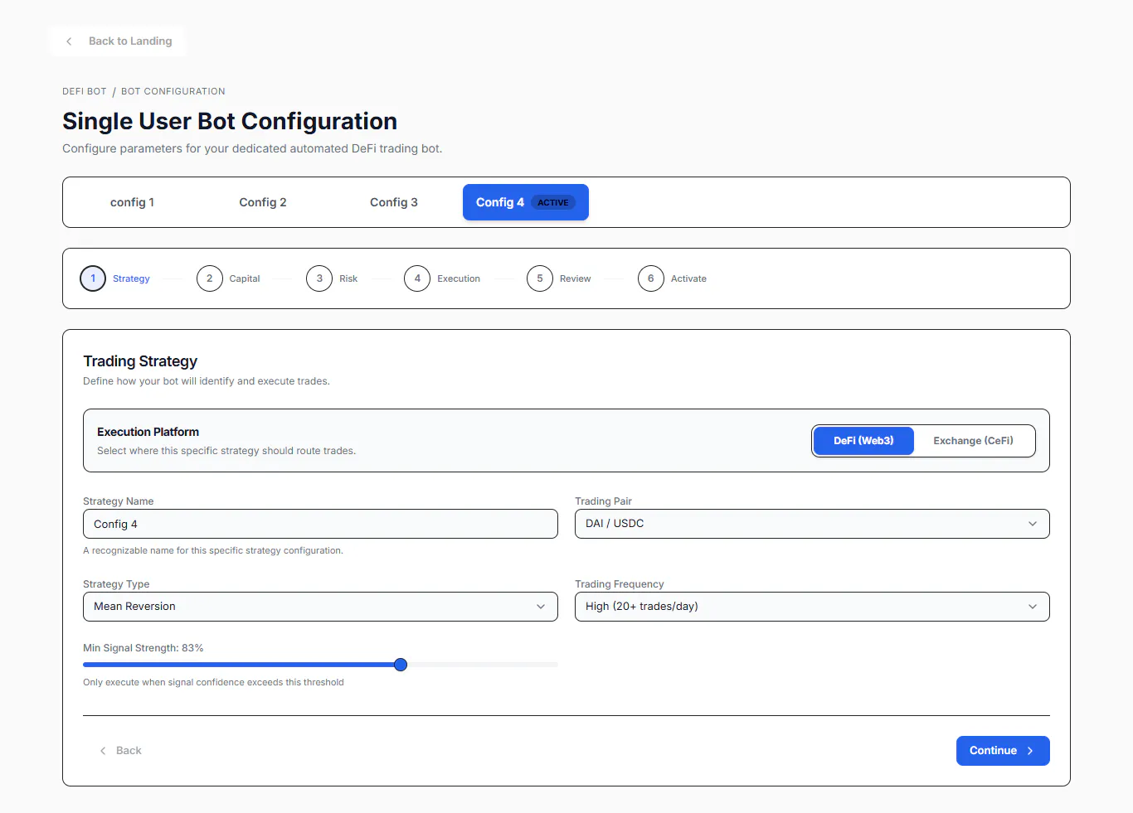1133x813 pixels.
Task: Click the DEFI BOT breadcrumb link
Action: click(85, 91)
